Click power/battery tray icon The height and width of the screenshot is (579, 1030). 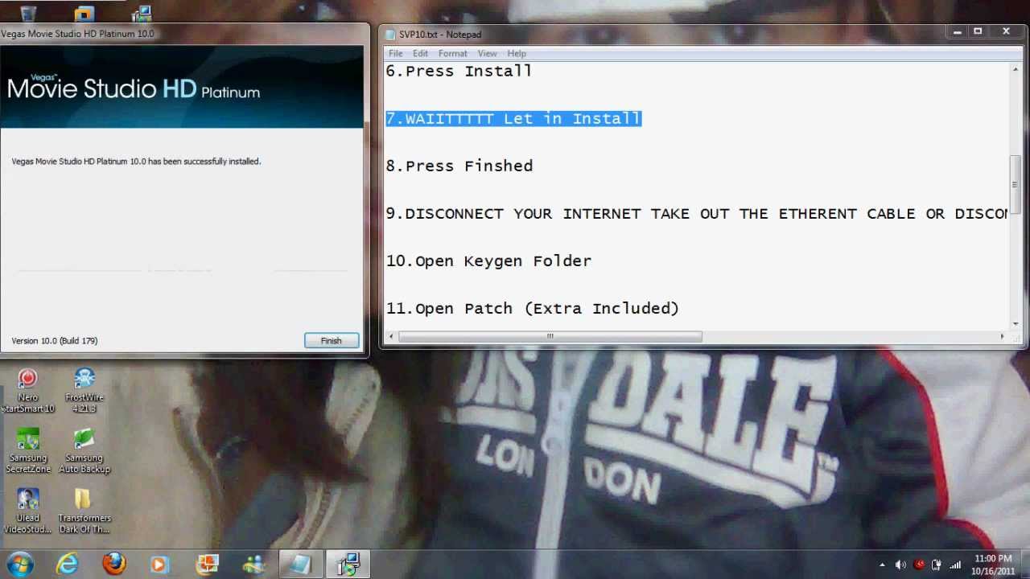click(x=937, y=565)
